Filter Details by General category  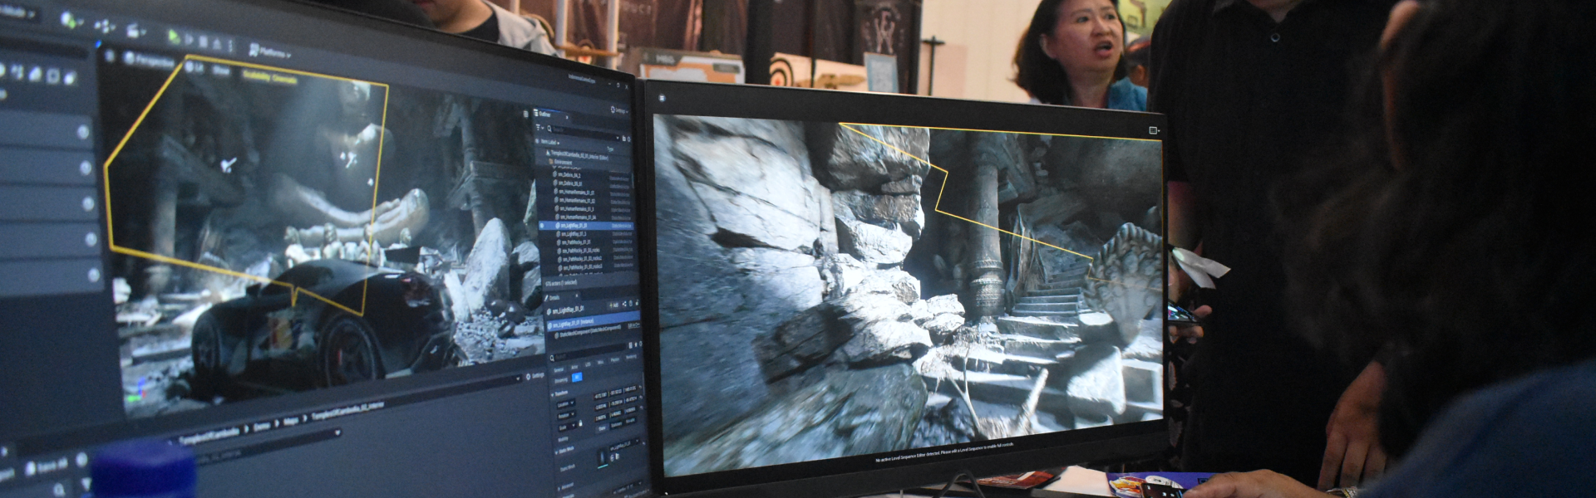[x=559, y=369]
